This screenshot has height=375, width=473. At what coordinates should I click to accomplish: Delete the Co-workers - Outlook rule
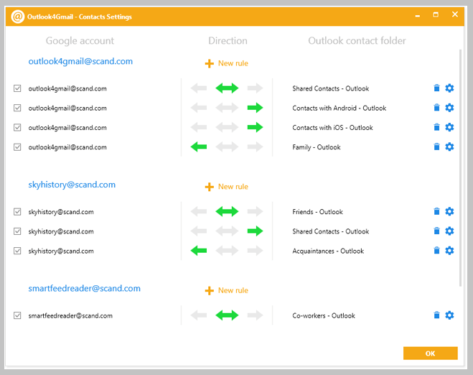click(x=436, y=315)
